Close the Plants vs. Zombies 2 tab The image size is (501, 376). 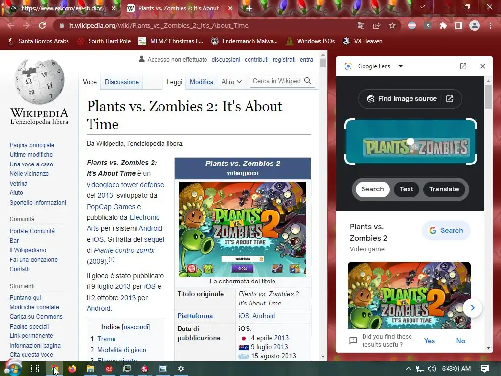pyautogui.click(x=230, y=8)
